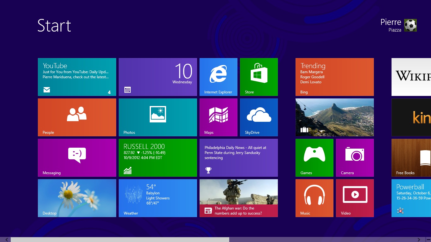
Task: Open the Bing Trending tile
Action: pyautogui.click(x=335, y=77)
